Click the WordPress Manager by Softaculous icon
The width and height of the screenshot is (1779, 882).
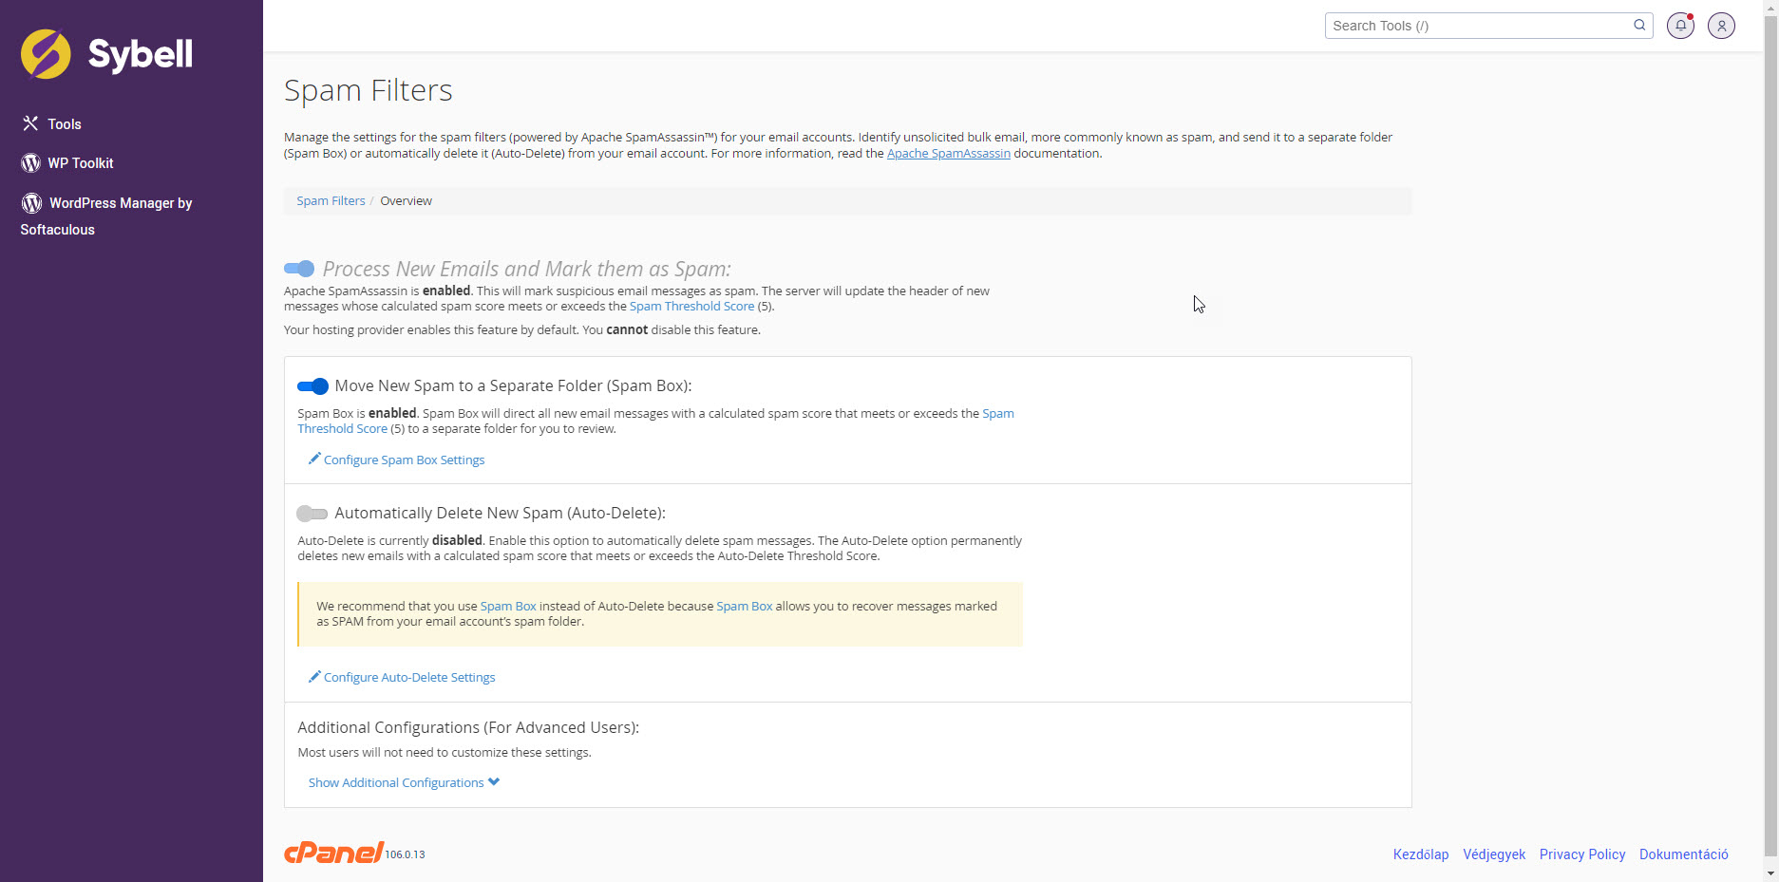(31, 203)
